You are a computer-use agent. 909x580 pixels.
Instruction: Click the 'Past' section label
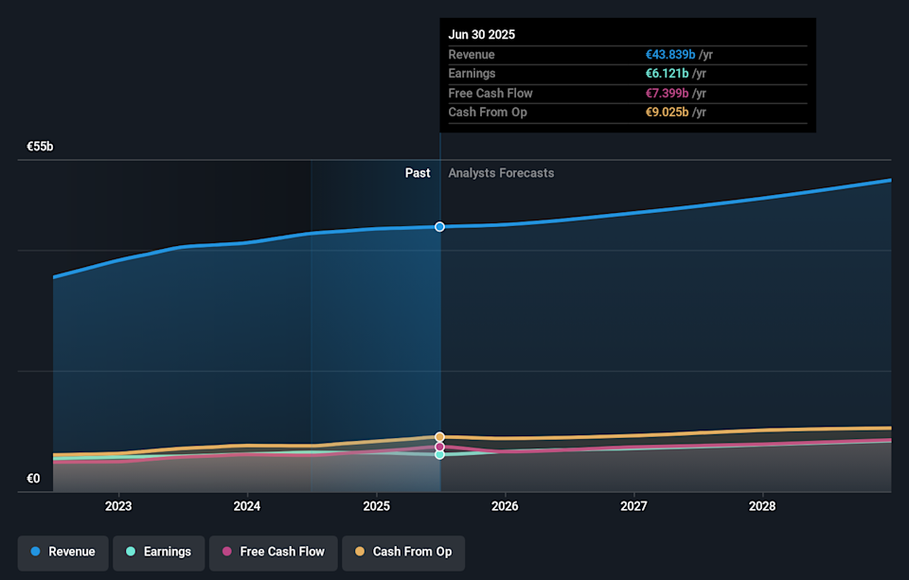pyautogui.click(x=418, y=173)
